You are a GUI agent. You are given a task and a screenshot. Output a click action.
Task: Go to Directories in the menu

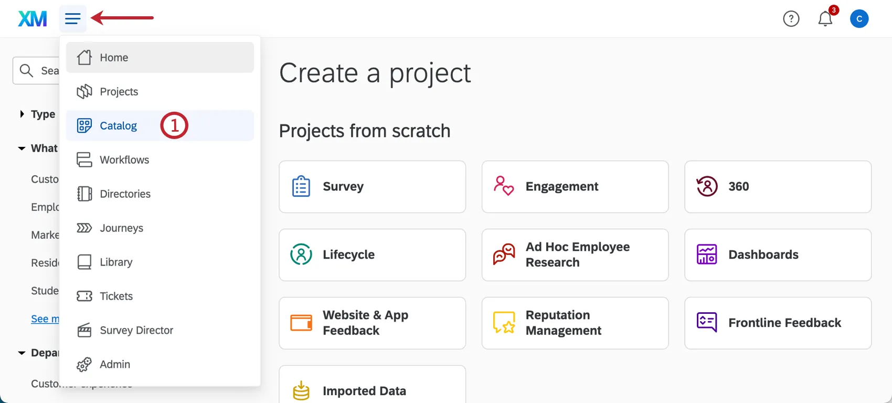[x=125, y=194]
